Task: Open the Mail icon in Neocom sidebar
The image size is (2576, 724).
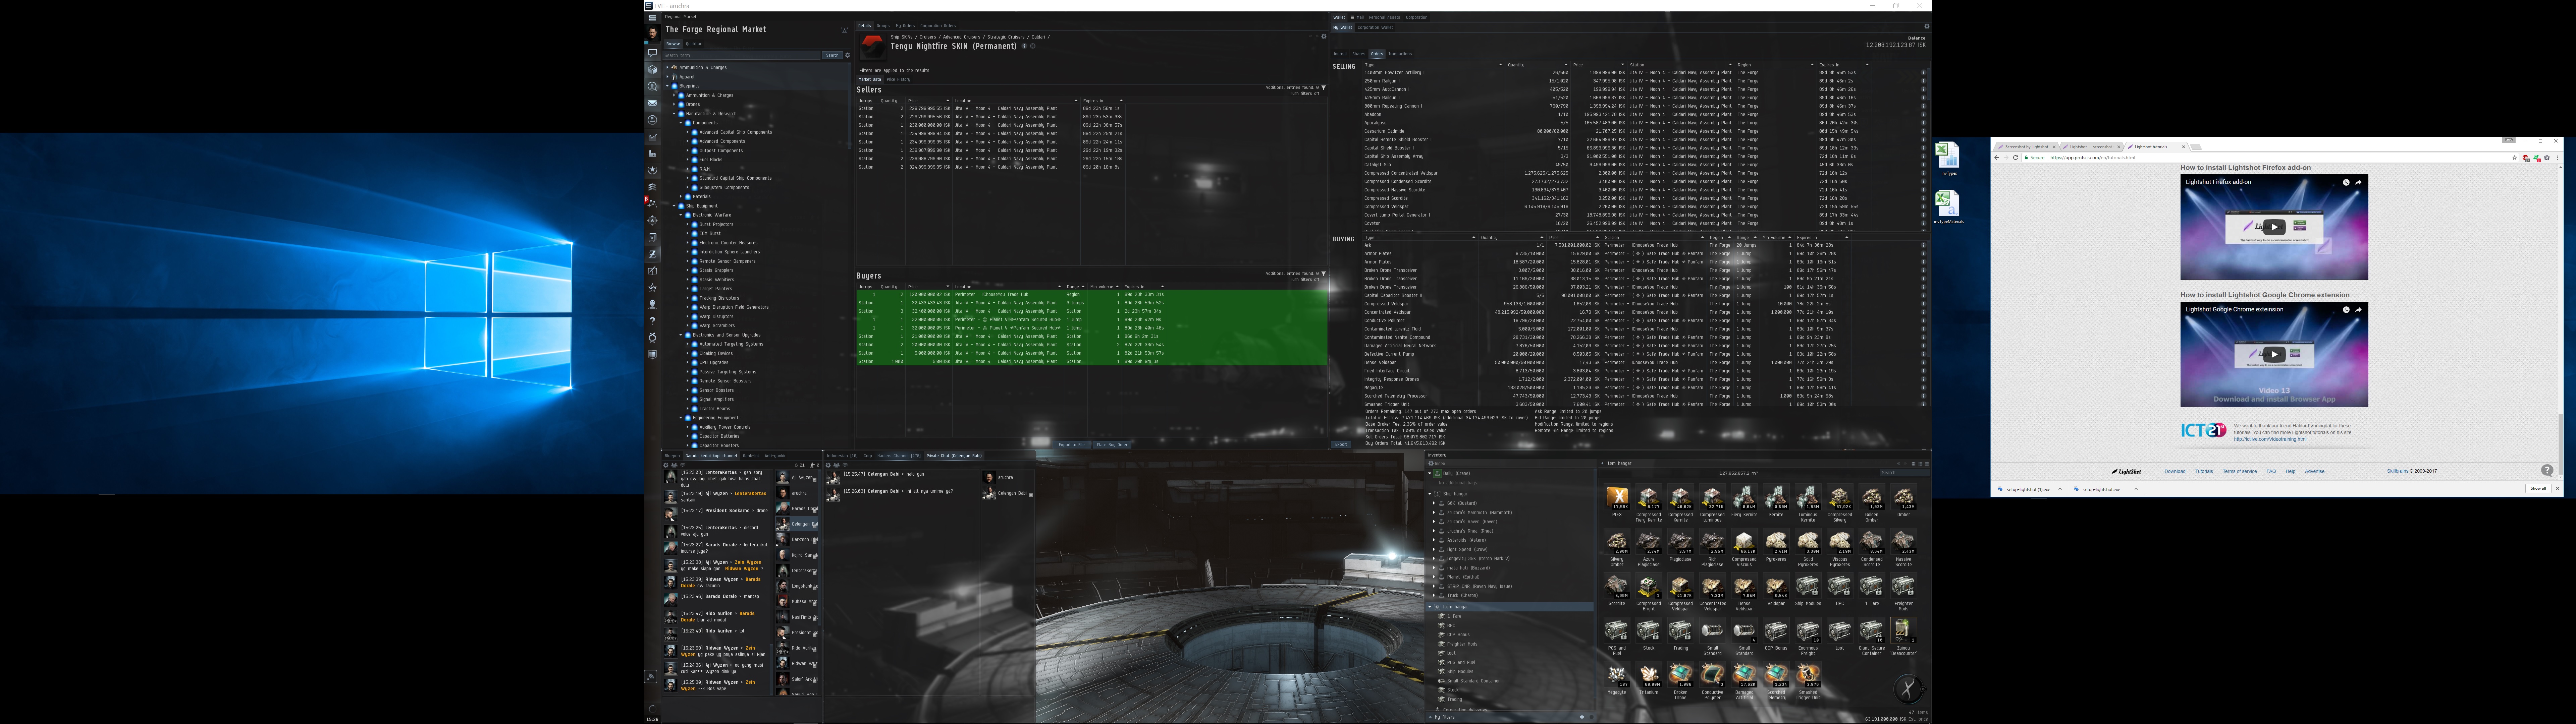Action: pos(652,103)
